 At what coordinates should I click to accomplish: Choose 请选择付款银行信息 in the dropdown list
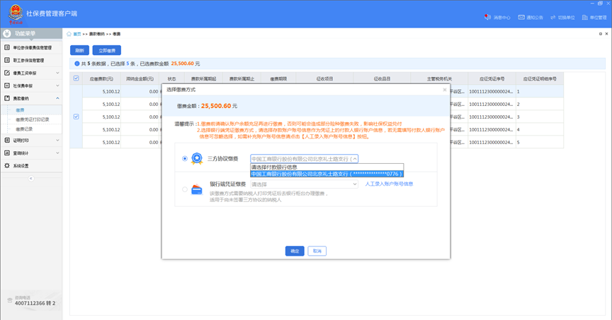click(x=327, y=167)
